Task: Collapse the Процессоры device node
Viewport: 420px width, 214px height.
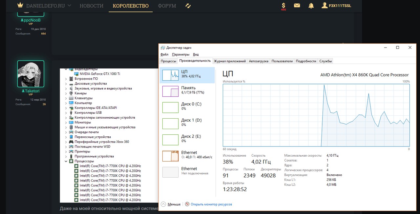Action: pos(66,161)
